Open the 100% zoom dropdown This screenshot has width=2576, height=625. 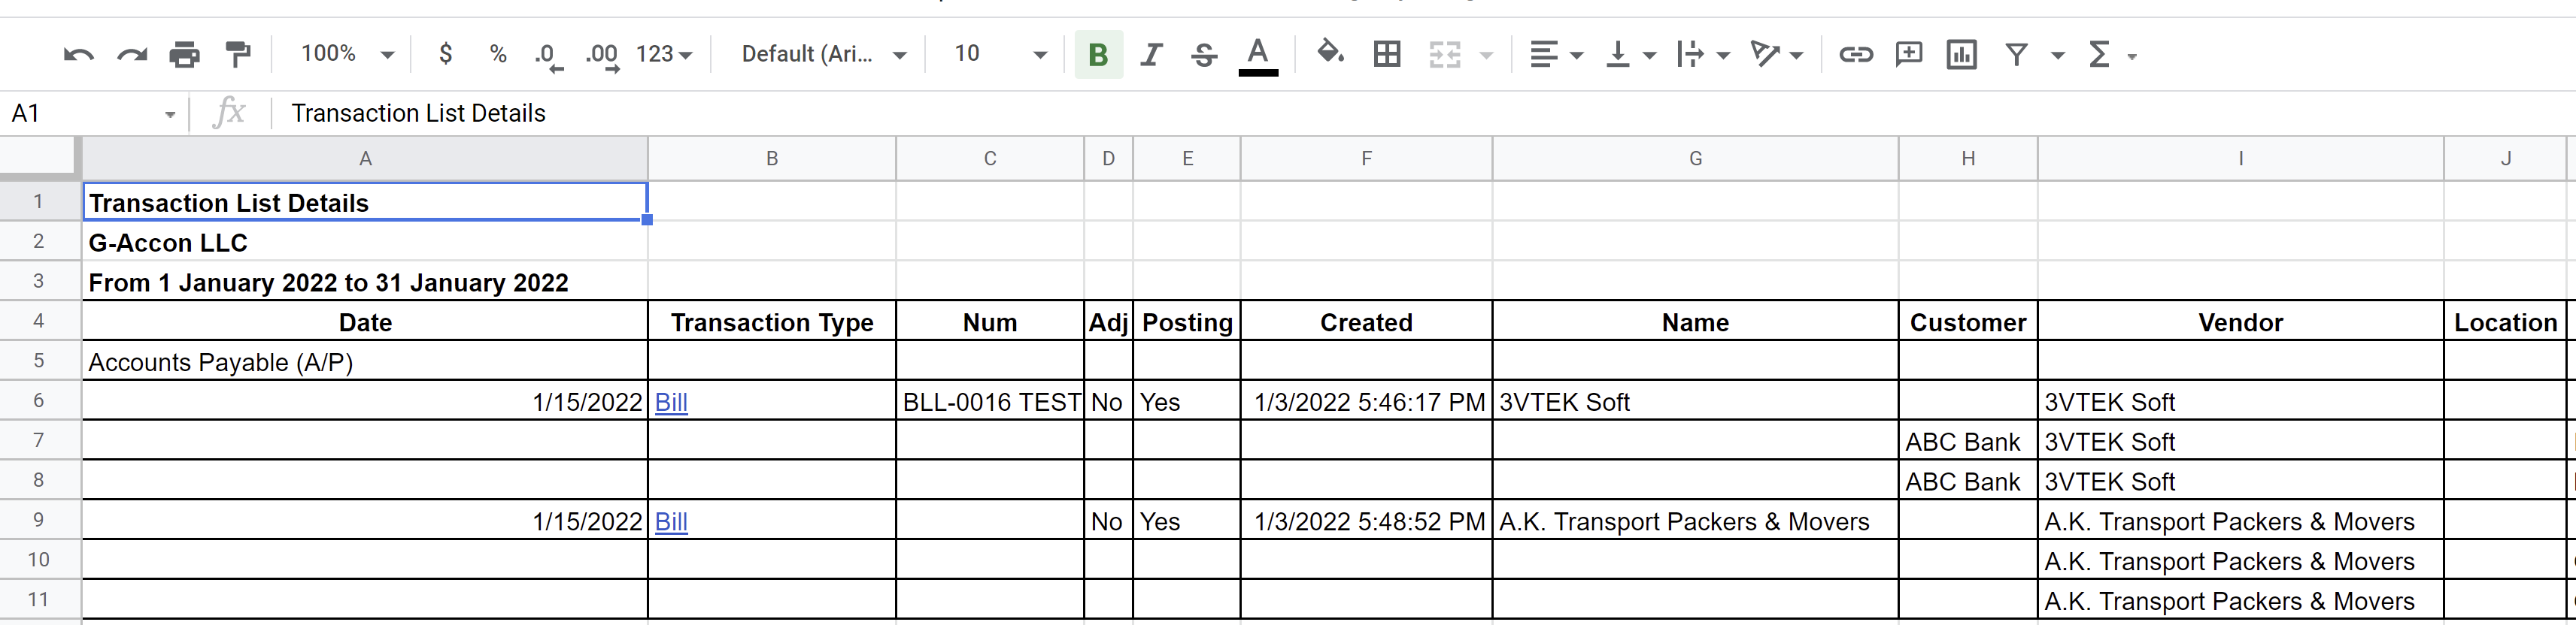click(347, 54)
